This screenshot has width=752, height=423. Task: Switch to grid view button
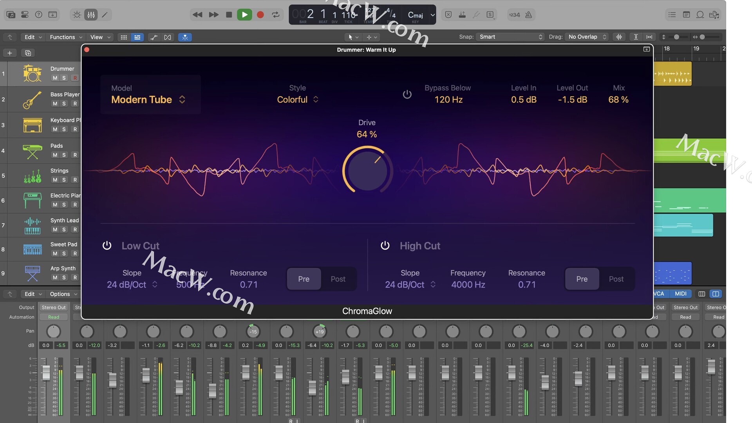(x=124, y=37)
